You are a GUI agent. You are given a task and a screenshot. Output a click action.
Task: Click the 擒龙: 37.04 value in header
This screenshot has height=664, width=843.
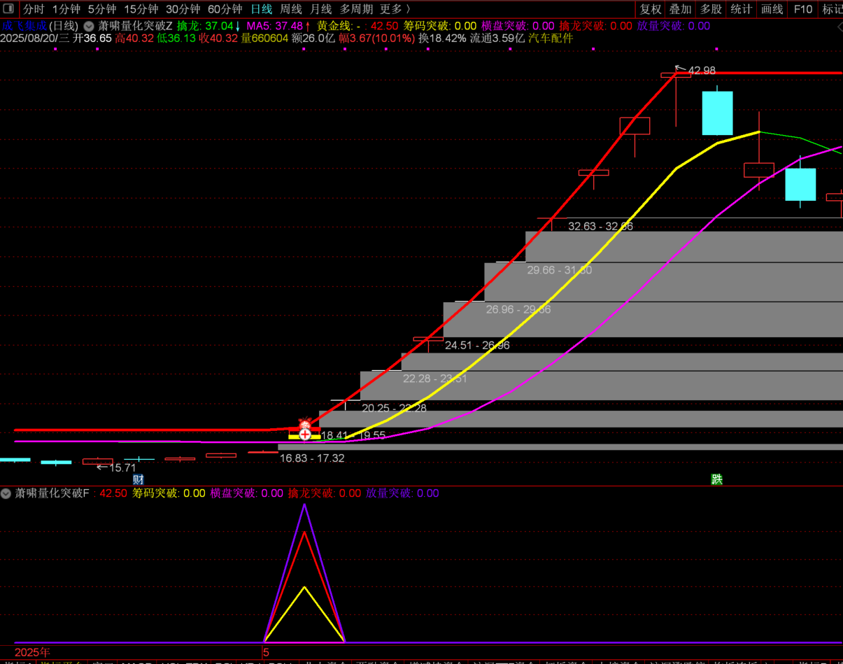coord(208,26)
